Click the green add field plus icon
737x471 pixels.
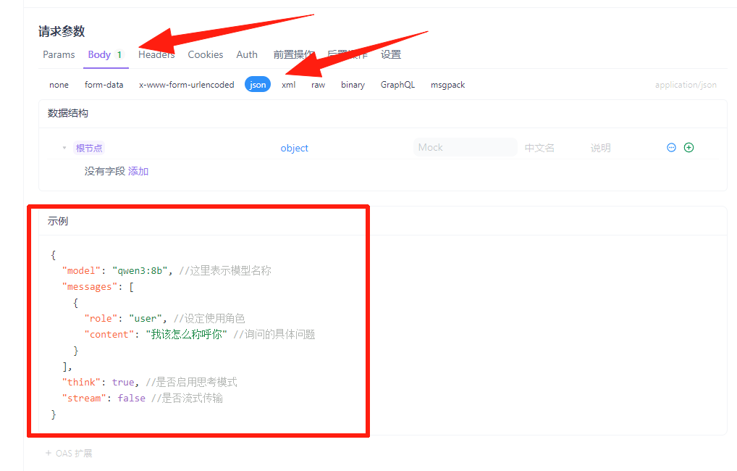click(688, 147)
